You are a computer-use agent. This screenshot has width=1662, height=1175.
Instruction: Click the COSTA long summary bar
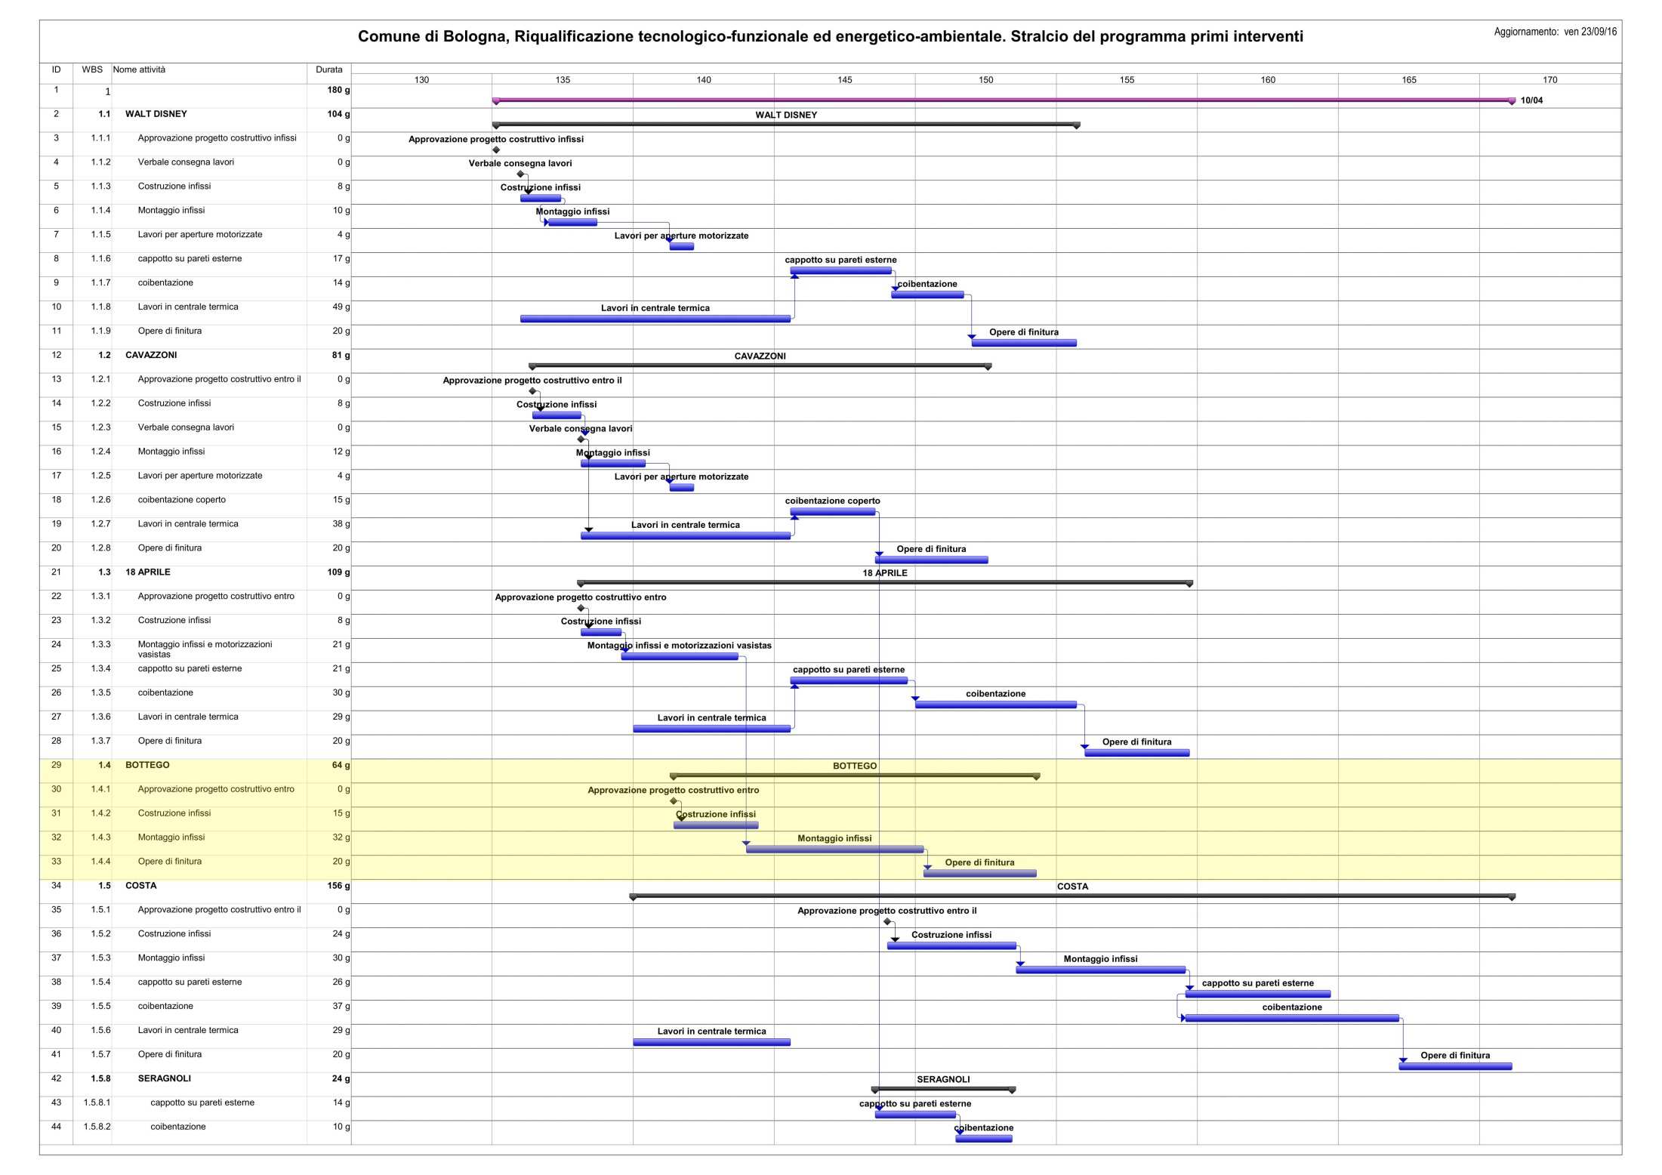tap(1072, 896)
